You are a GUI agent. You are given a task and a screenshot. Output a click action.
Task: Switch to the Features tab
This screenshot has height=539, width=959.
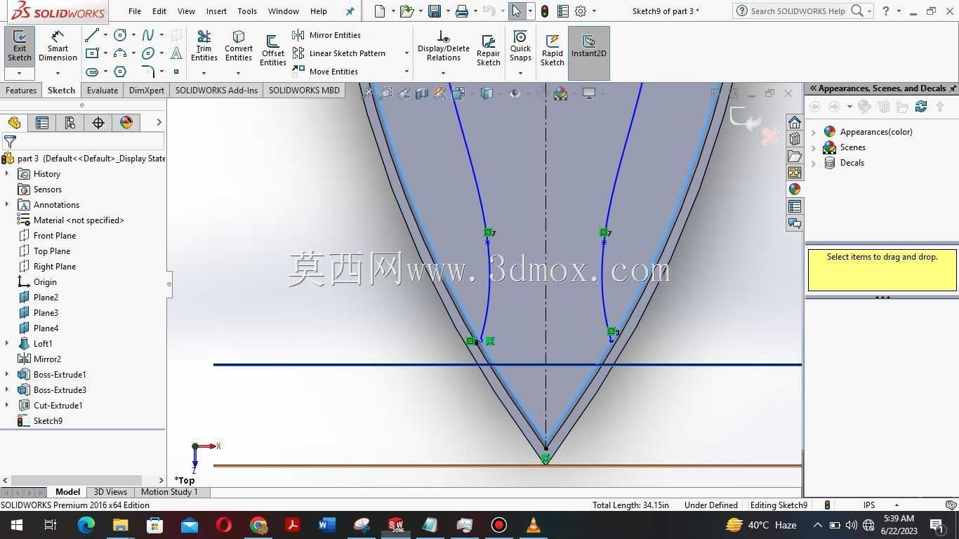pyautogui.click(x=21, y=91)
